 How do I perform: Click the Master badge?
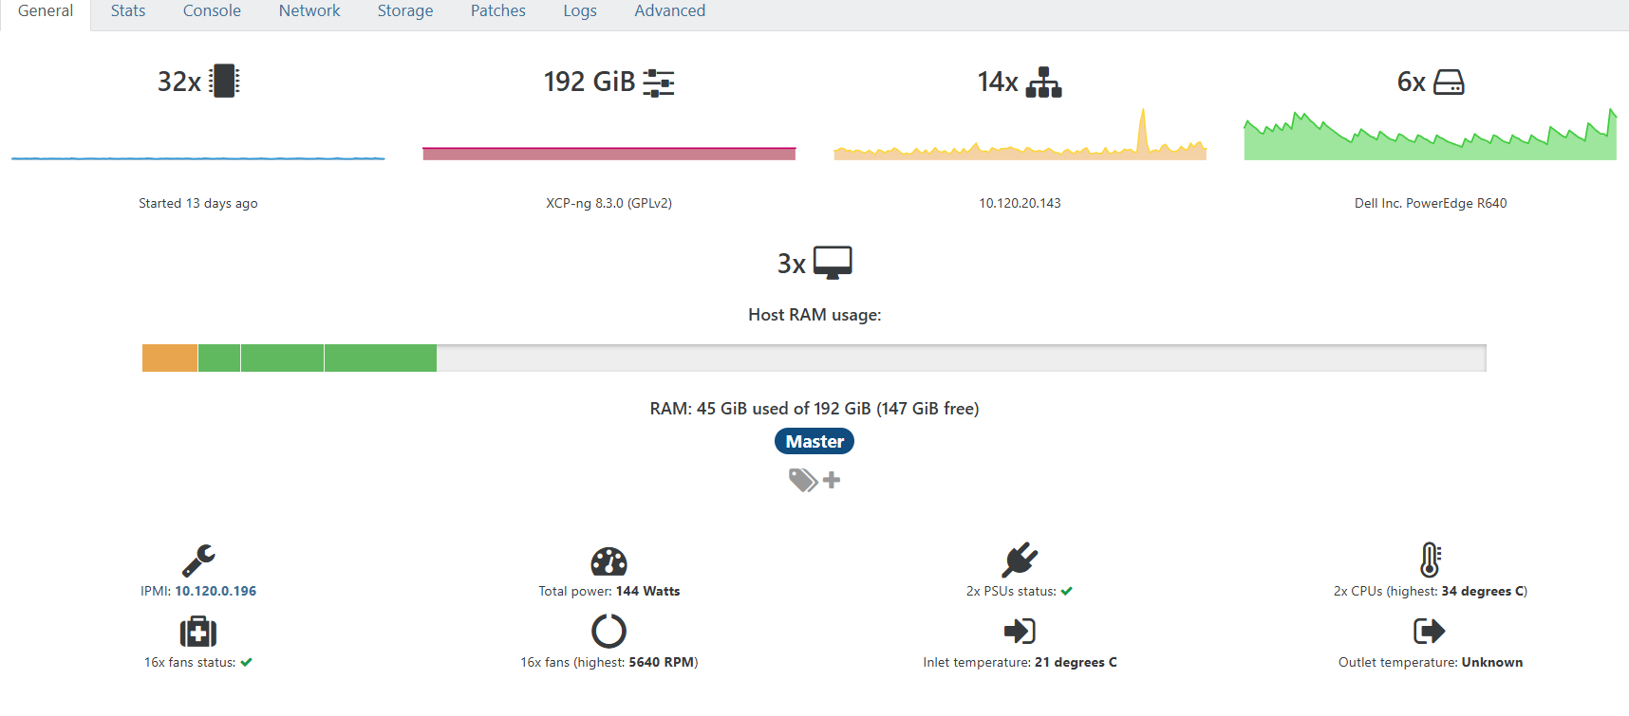click(x=814, y=440)
